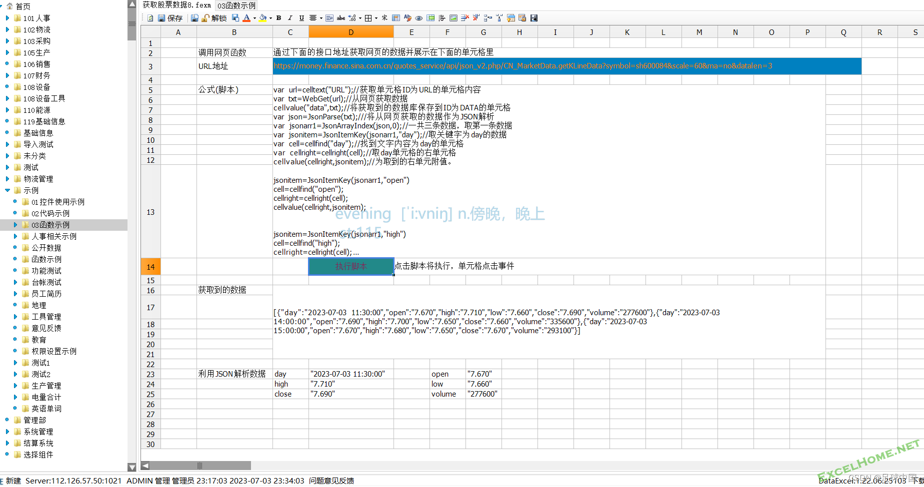Click the cell with value "277600"

(x=483, y=394)
